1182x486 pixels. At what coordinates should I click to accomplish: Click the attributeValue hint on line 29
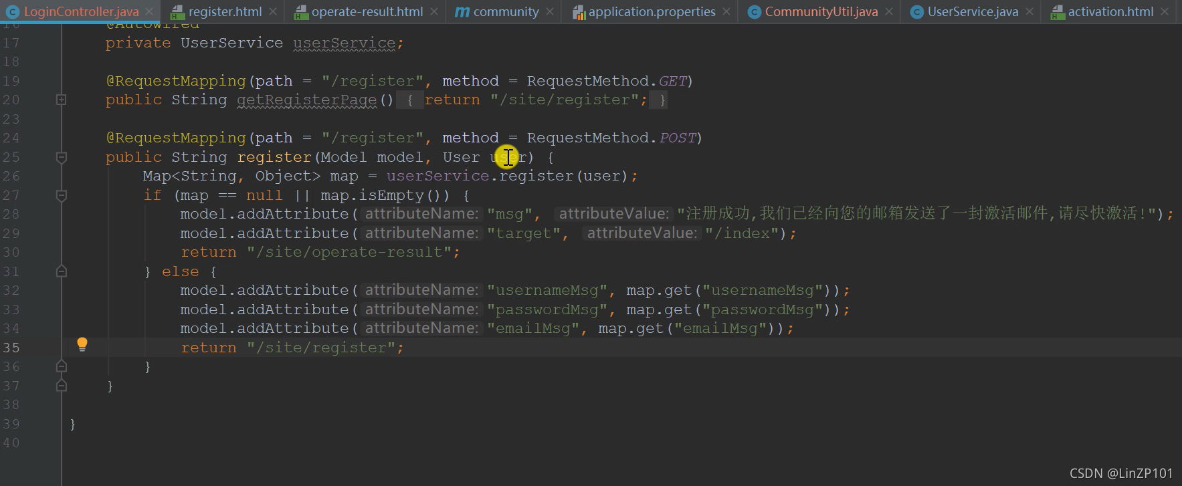642,233
